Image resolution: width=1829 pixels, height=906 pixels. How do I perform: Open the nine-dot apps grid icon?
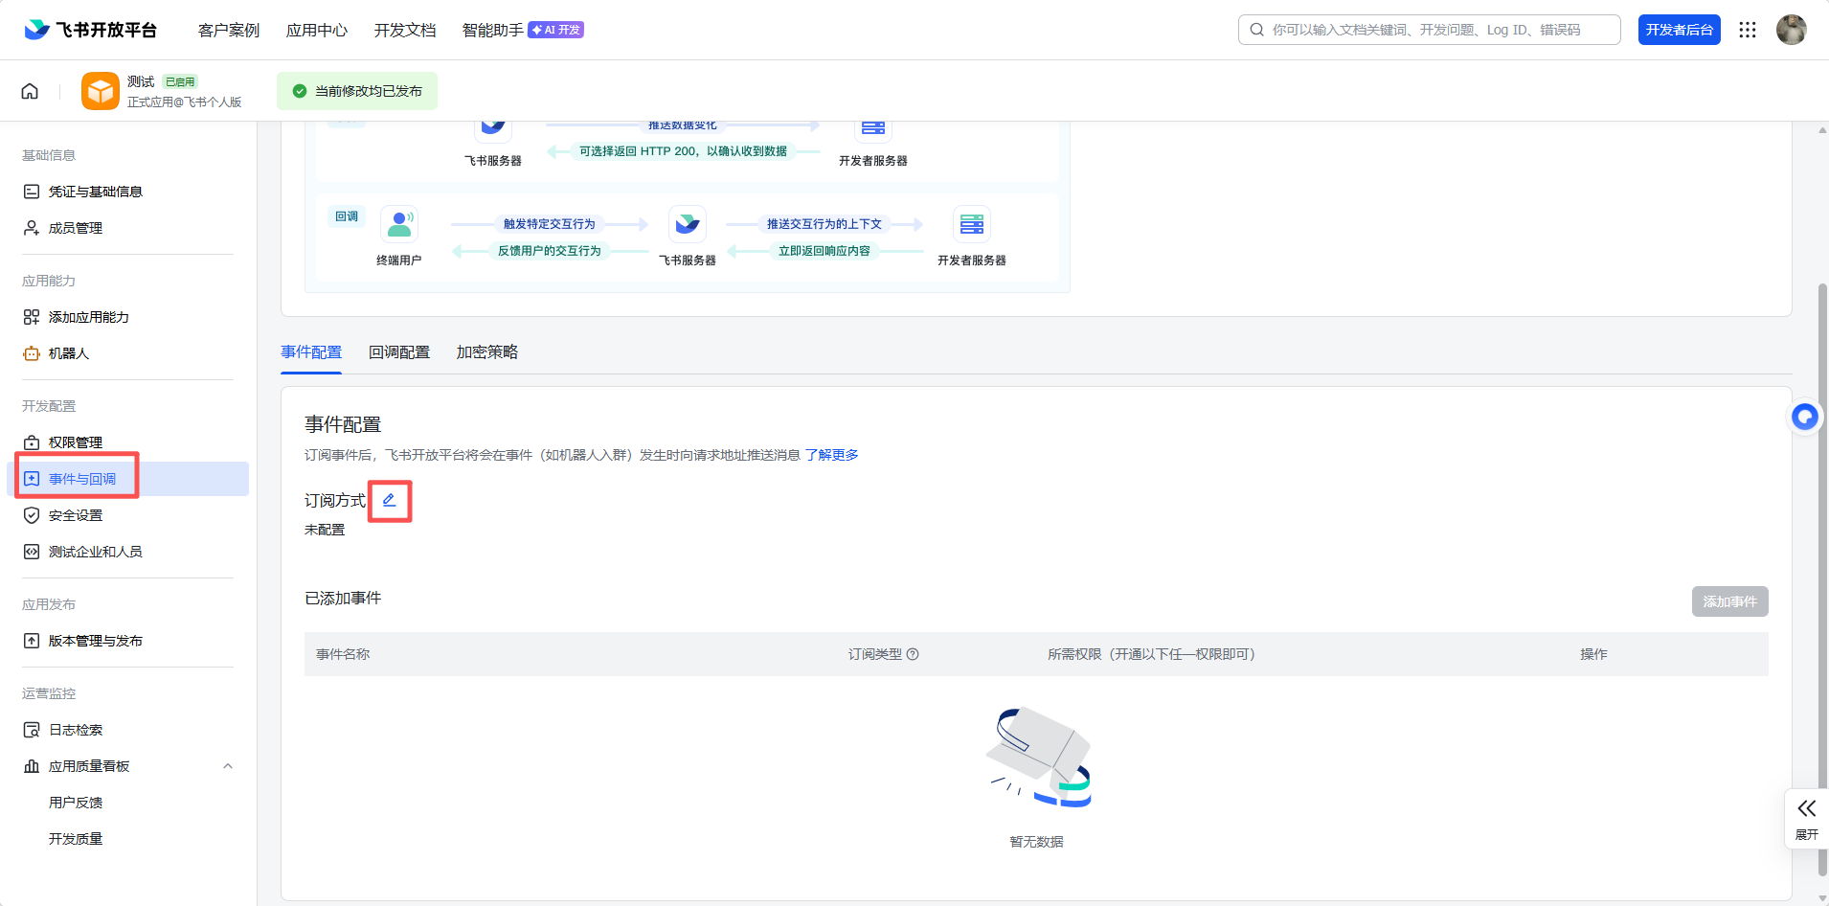1748,30
